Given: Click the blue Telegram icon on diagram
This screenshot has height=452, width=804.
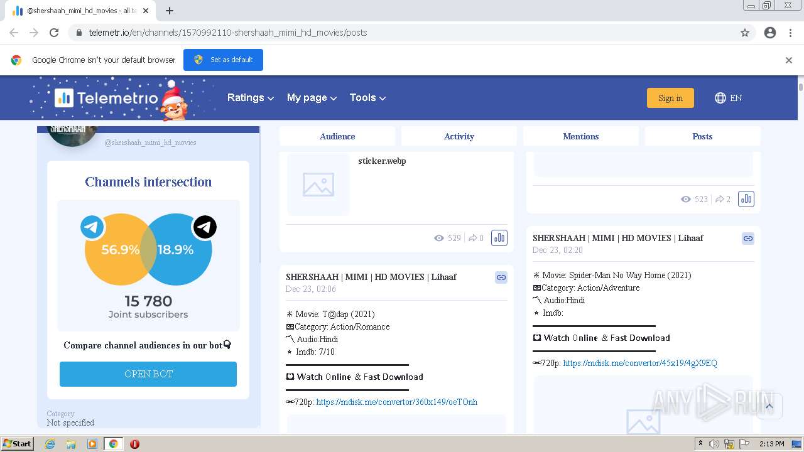Looking at the screenshot, I should [92, 227].
